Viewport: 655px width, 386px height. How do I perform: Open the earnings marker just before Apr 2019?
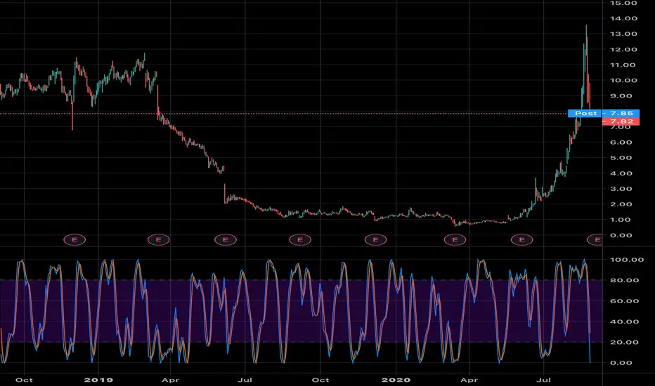159,239
